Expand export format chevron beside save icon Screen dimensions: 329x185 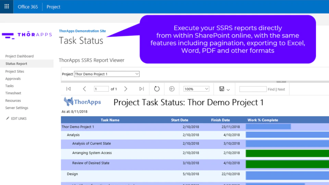(228, 90)
